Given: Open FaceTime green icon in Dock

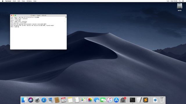Looking at the screenshot, I should tap(103, 100).
